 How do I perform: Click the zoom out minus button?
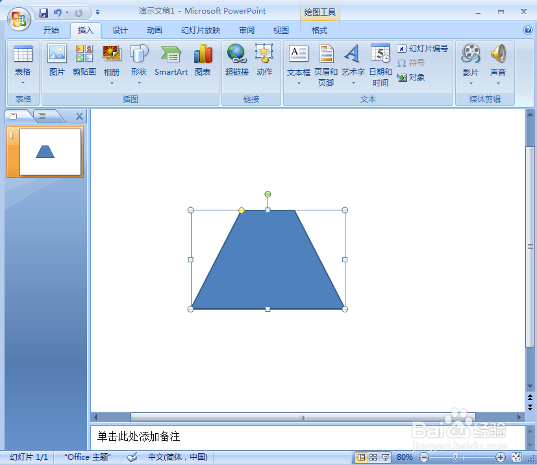coord(424,457)
